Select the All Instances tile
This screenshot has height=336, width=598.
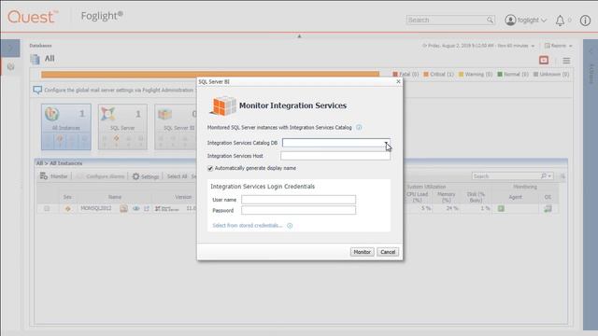pos(66,127)
